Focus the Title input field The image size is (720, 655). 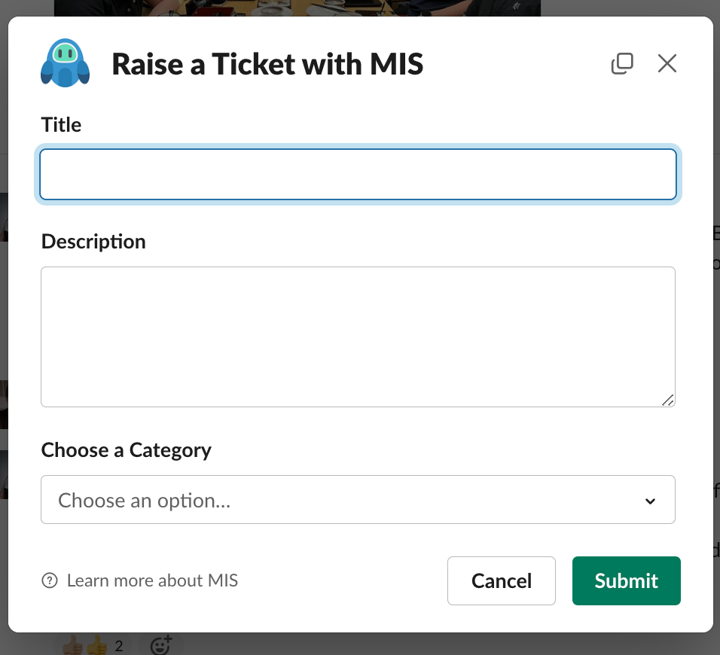(x=358, y=175)
